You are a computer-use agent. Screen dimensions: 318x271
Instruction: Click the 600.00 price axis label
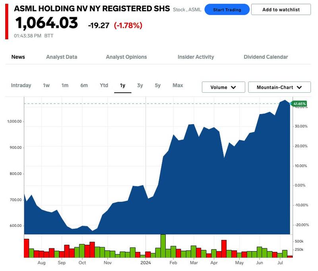point(16,226)
